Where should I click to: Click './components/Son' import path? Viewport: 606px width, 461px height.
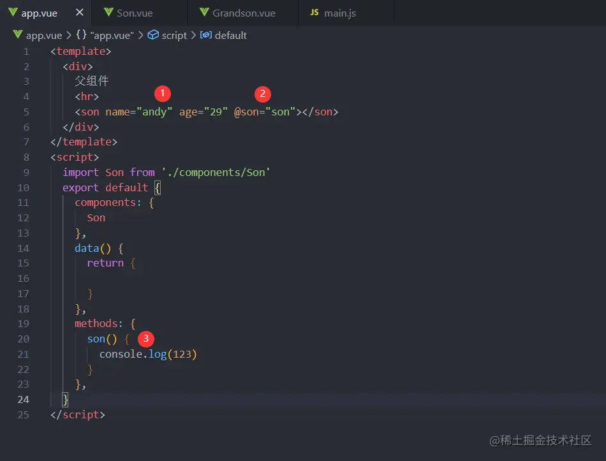click(x=216, y=172)
